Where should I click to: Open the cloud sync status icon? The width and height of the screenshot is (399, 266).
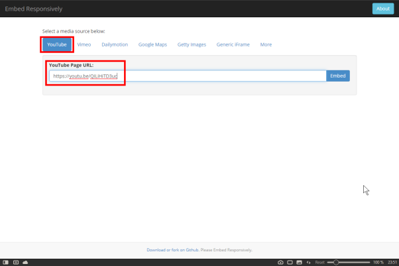pyautogui.click(x=25, y=262)
